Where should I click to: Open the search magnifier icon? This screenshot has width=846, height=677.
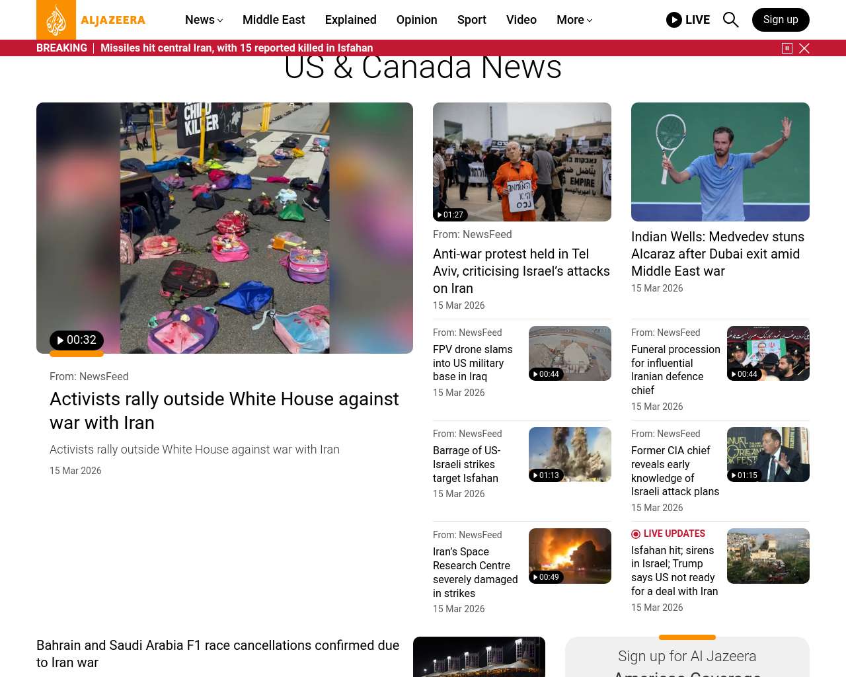coord(730,20)
